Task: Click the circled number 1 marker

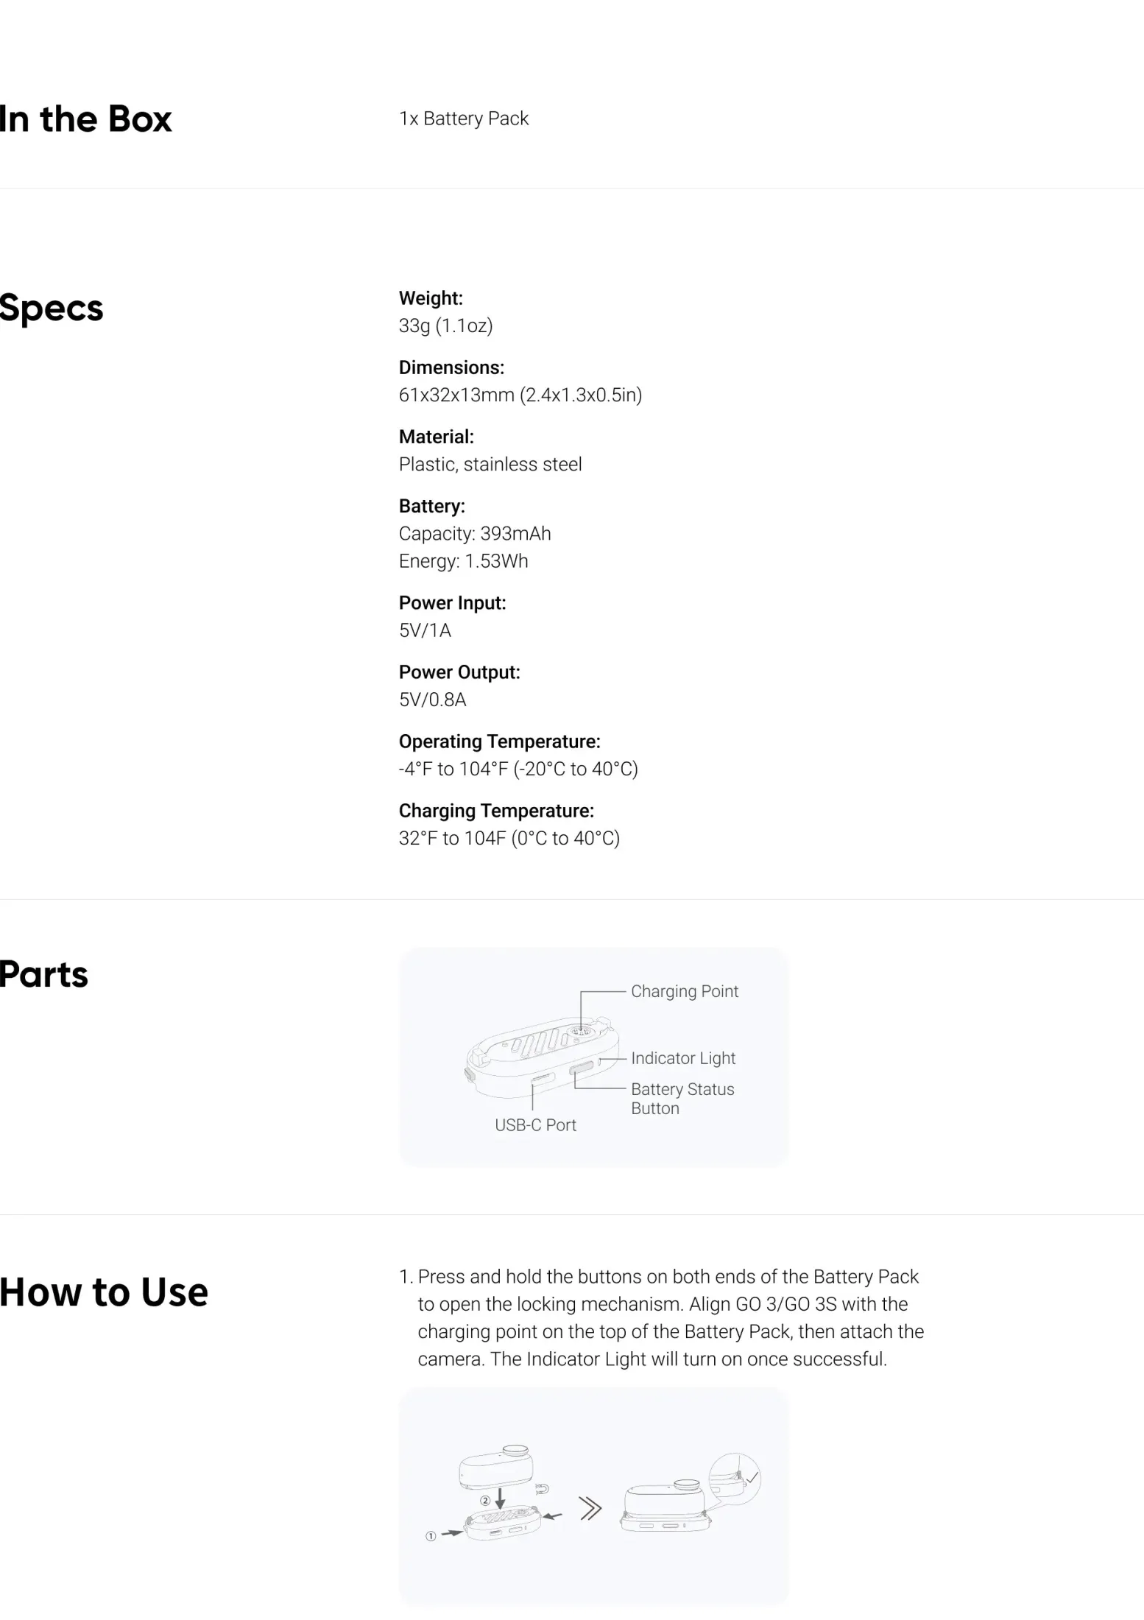Action: click(x=431, y=1536)
